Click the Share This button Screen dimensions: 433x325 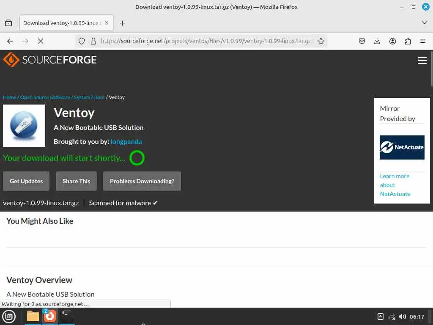point(76,181)
